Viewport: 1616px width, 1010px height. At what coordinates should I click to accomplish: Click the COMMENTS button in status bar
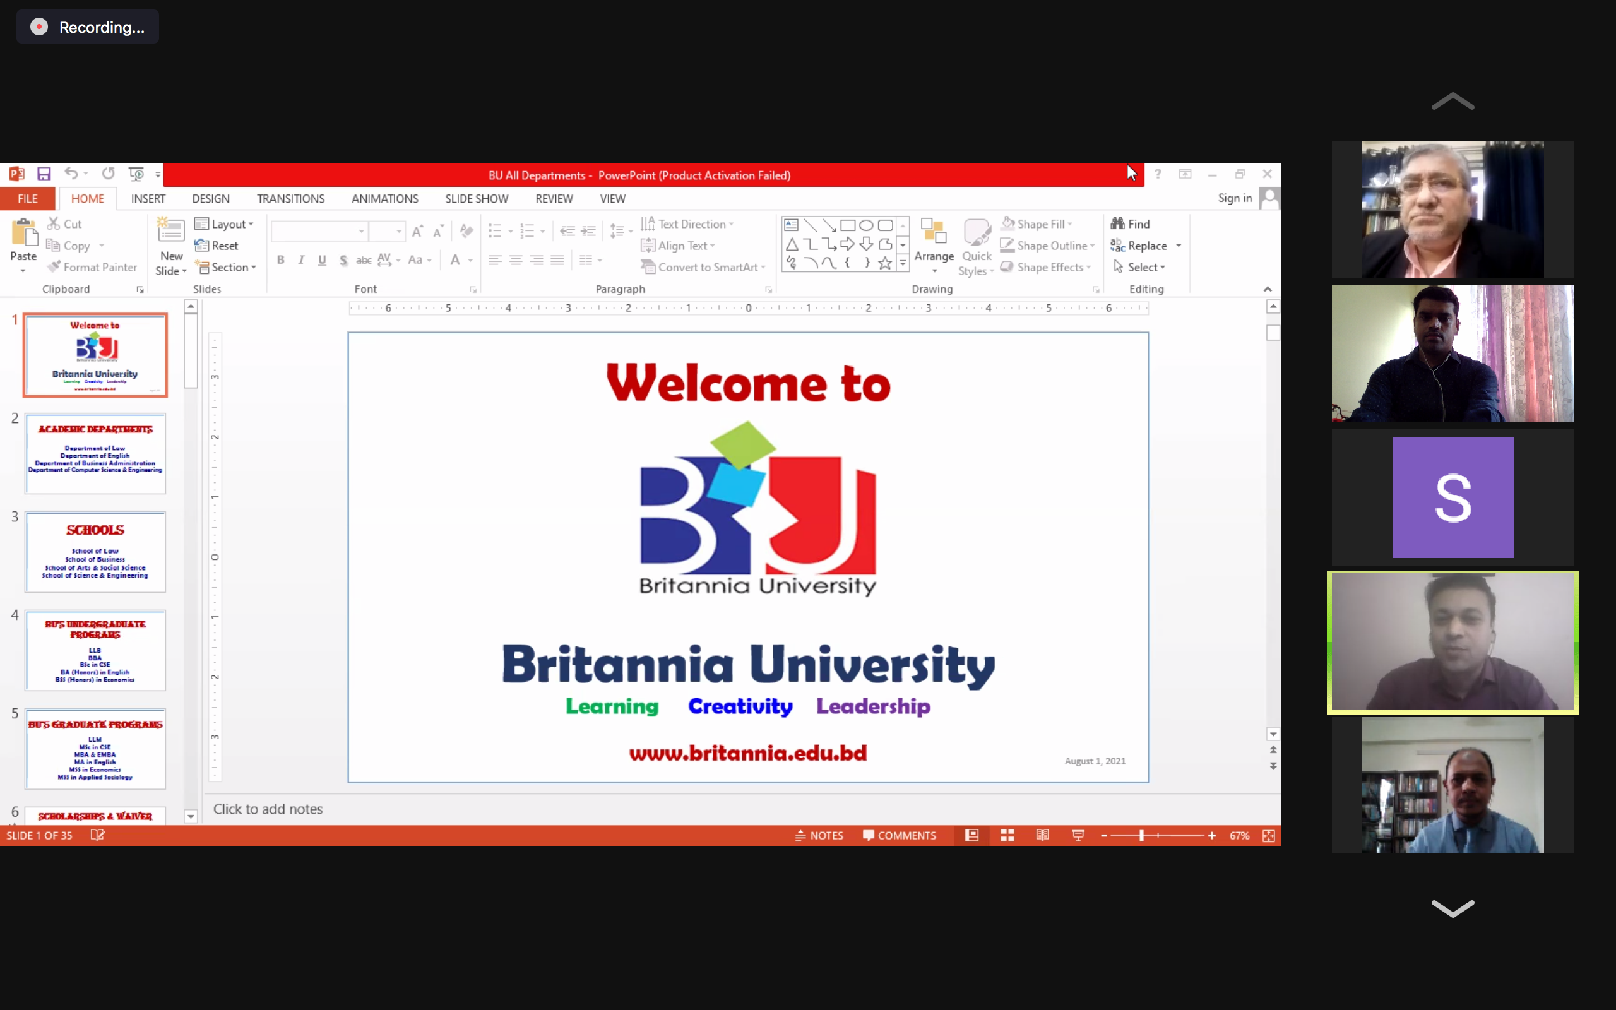coord(900,836)
